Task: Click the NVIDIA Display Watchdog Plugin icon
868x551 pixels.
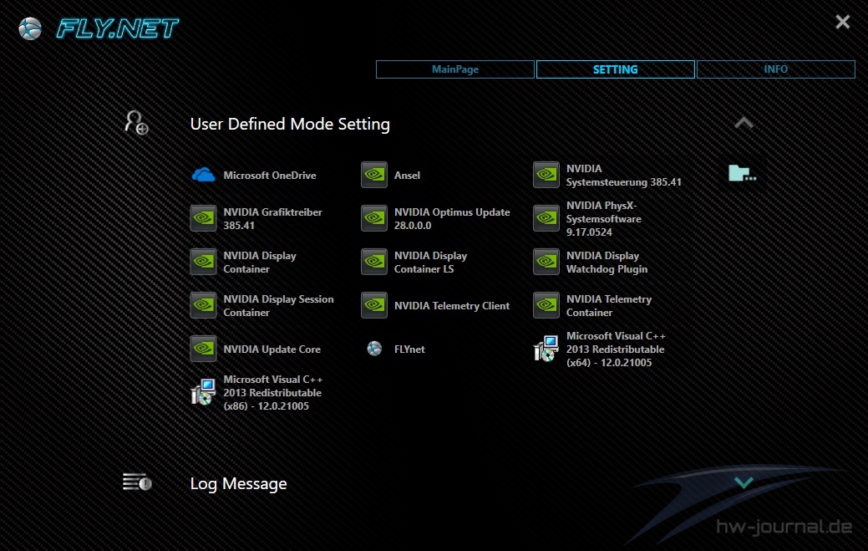Action: pos(546,262)
